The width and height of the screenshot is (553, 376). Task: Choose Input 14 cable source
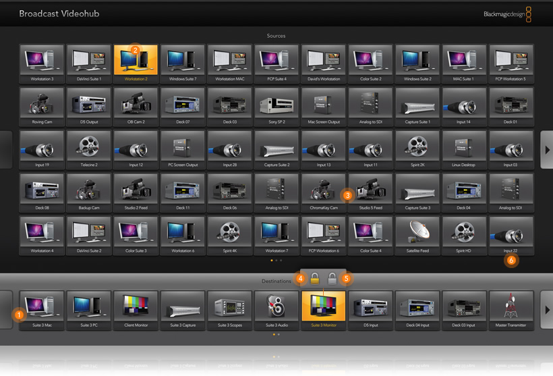pyautogui.click(x=465, y=107)
